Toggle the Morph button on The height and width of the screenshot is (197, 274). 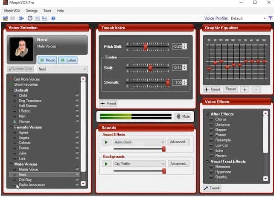pyautogui.click(x=47, y=60)
